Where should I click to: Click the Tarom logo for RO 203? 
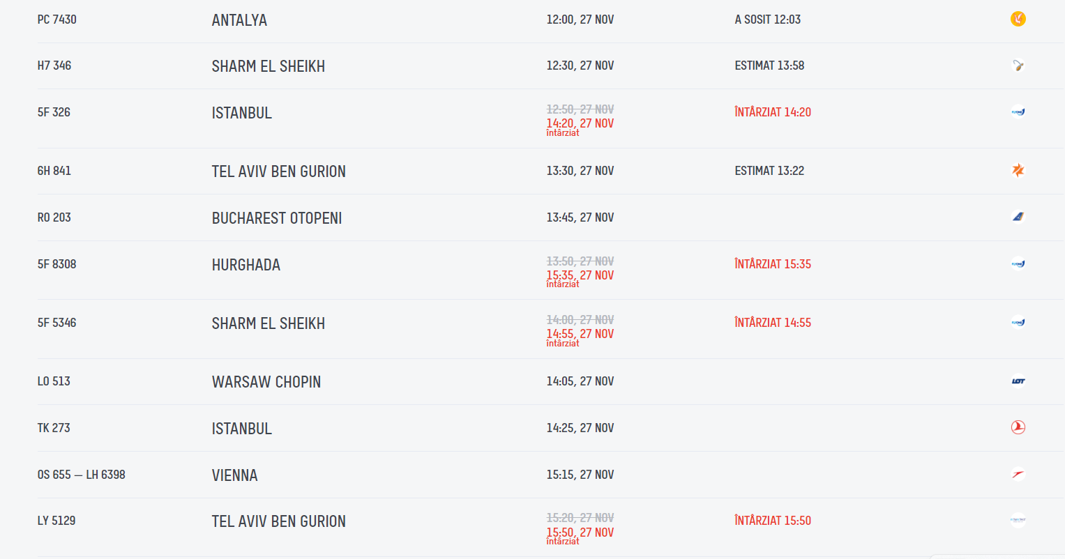pos(1018,217)
